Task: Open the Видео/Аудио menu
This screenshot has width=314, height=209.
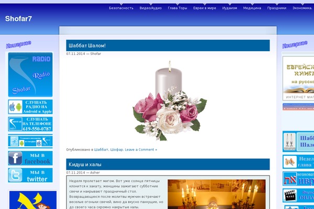Action: click(x=151, y=8)
